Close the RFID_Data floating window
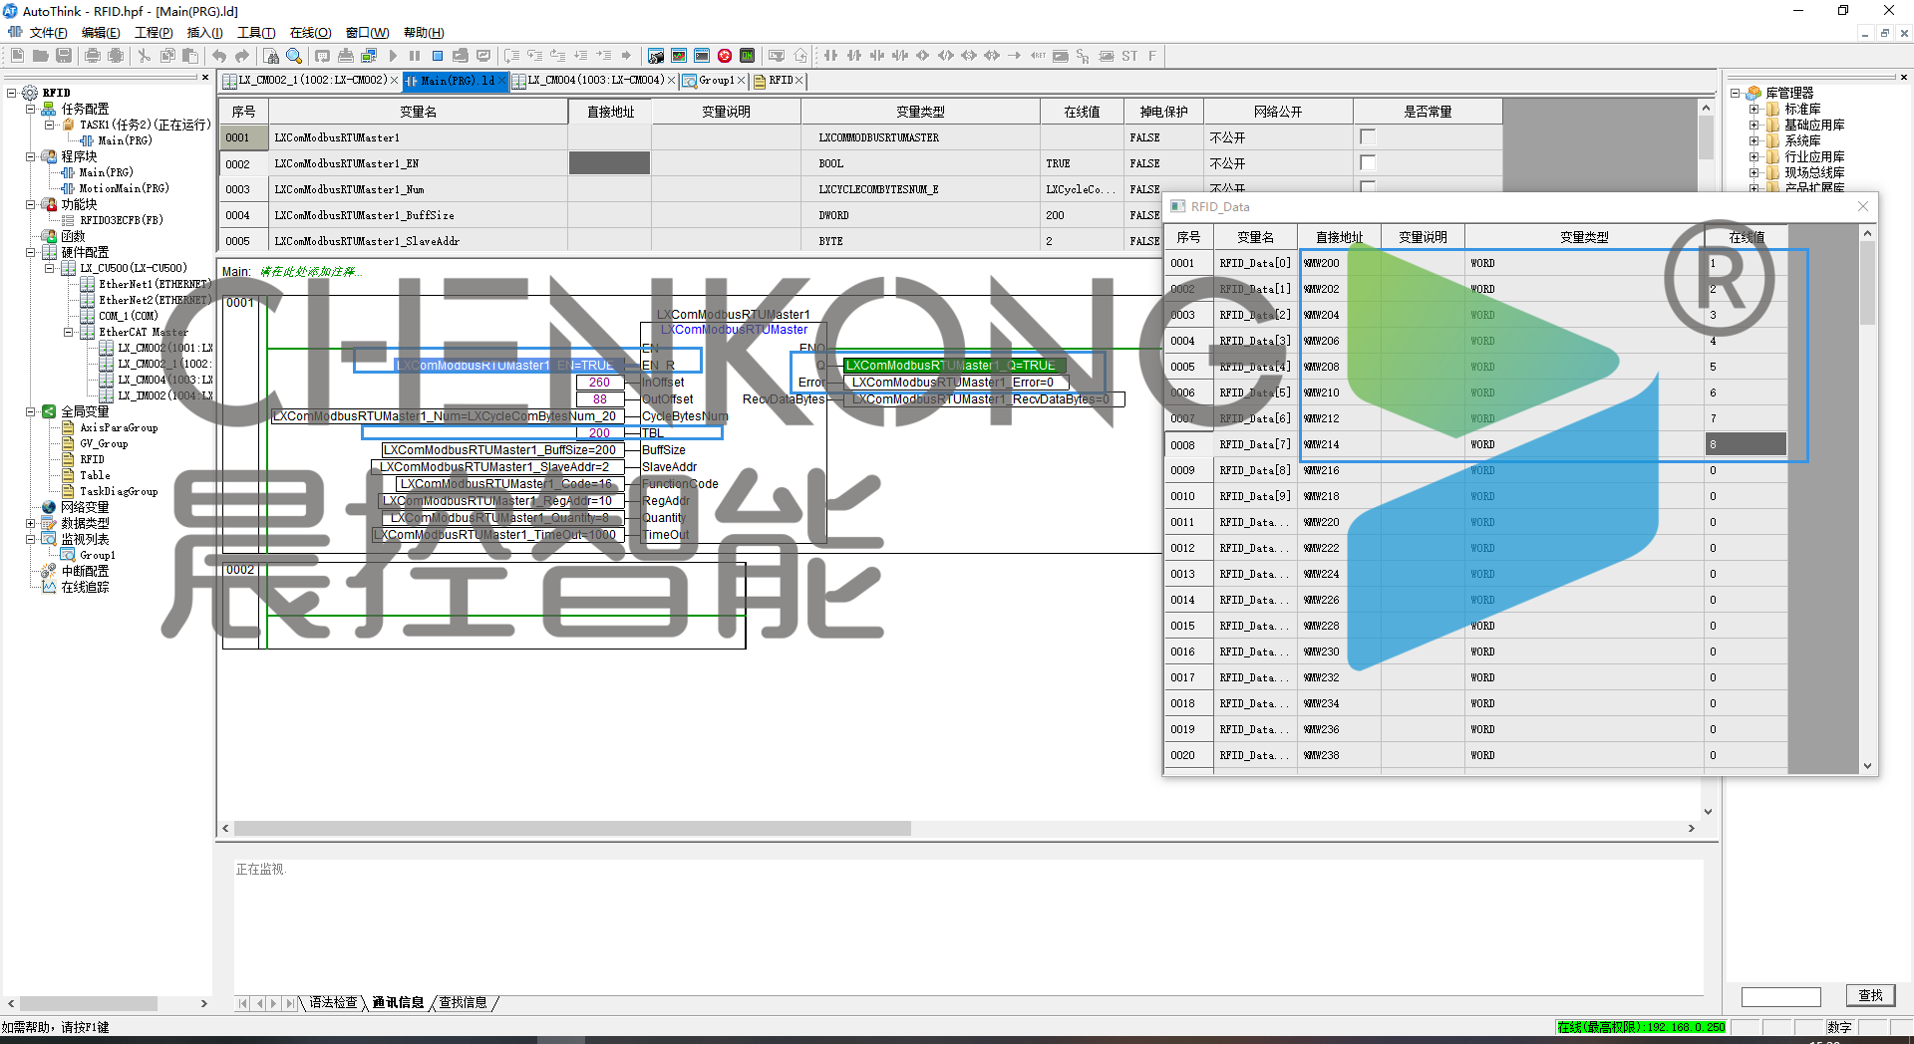This screenshot has height=1044, width=1914. click(1863, 206)
